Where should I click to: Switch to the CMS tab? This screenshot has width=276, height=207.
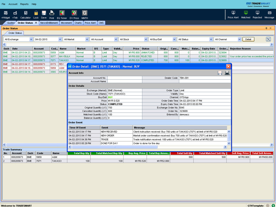(101, 23)
